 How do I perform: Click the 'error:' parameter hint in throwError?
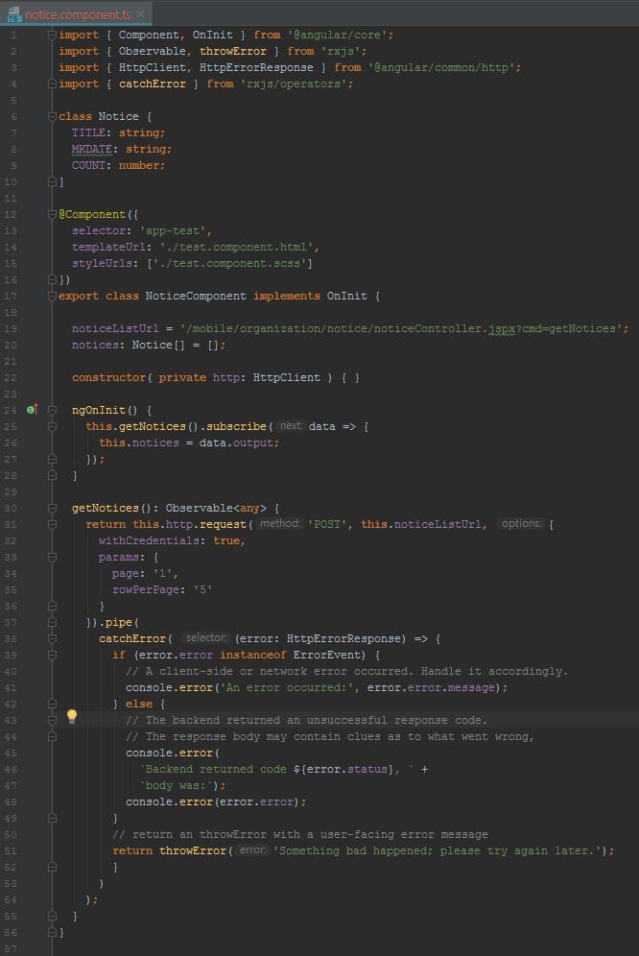coord(251,849)
